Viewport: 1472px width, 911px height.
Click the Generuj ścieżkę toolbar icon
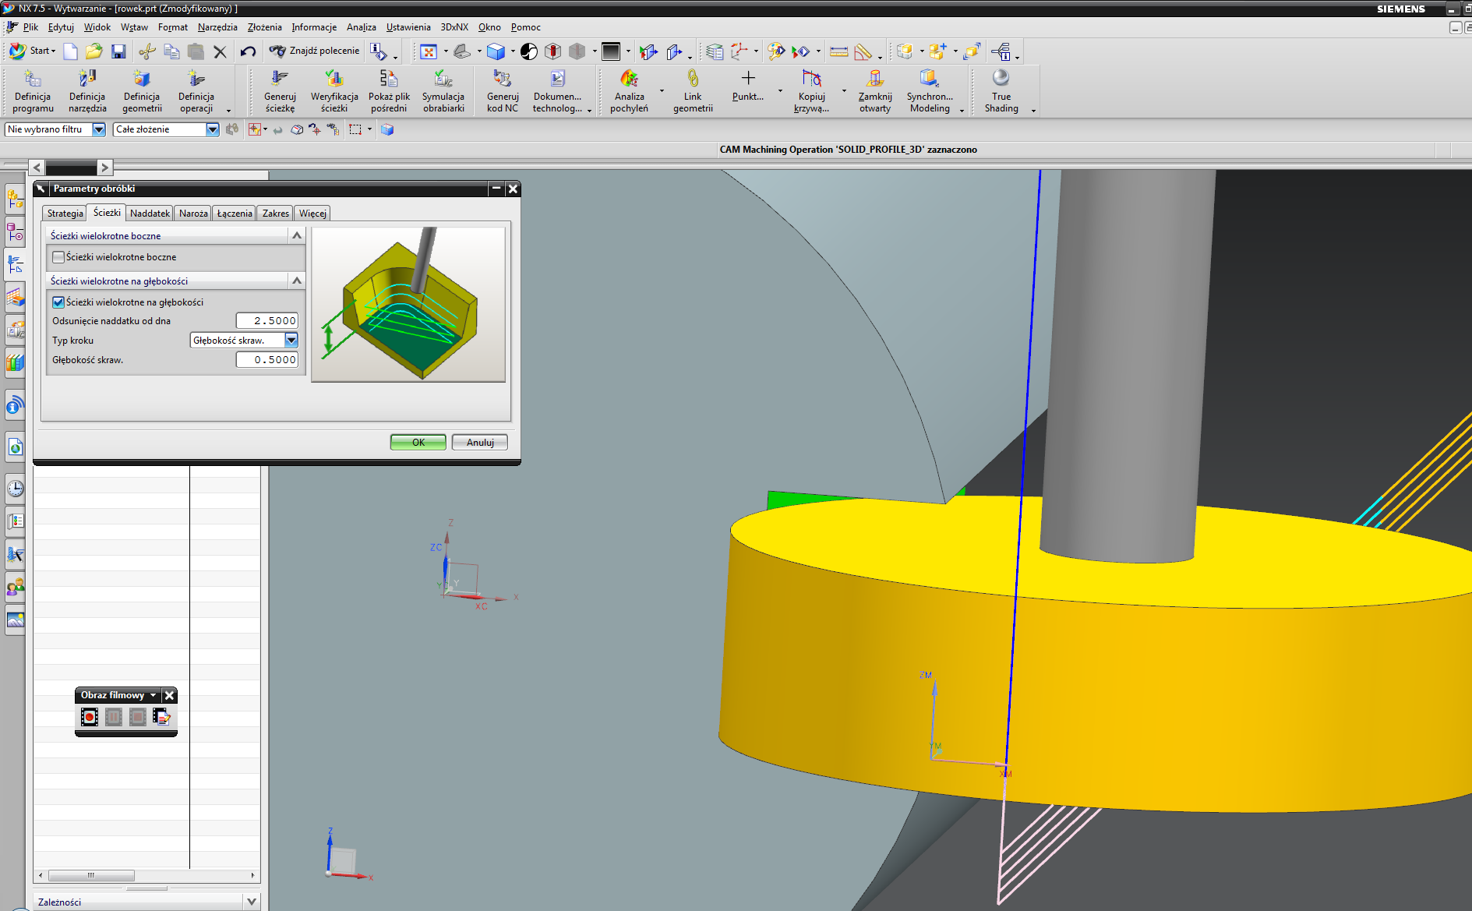[280, 90]
